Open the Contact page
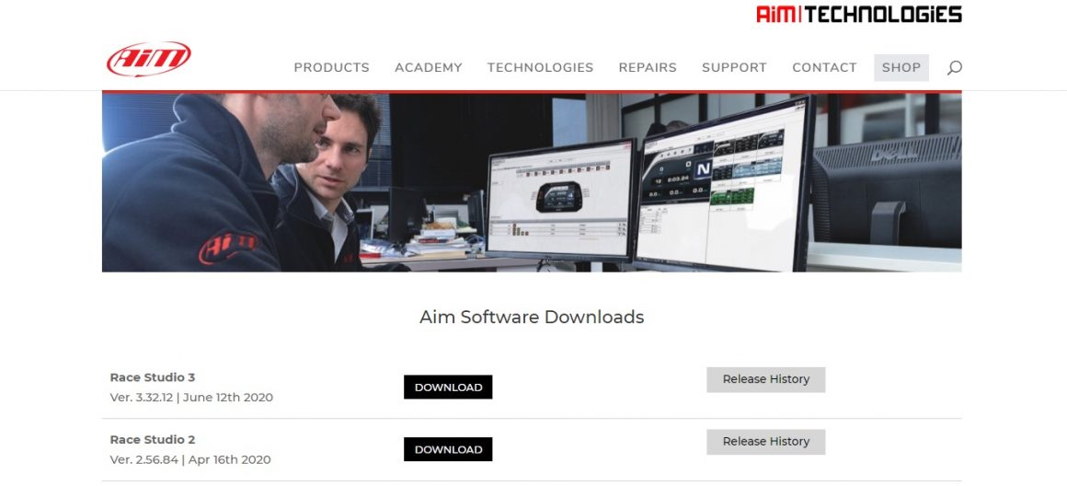The width and height of the screenshot is (1067, 486). point(824,67)
